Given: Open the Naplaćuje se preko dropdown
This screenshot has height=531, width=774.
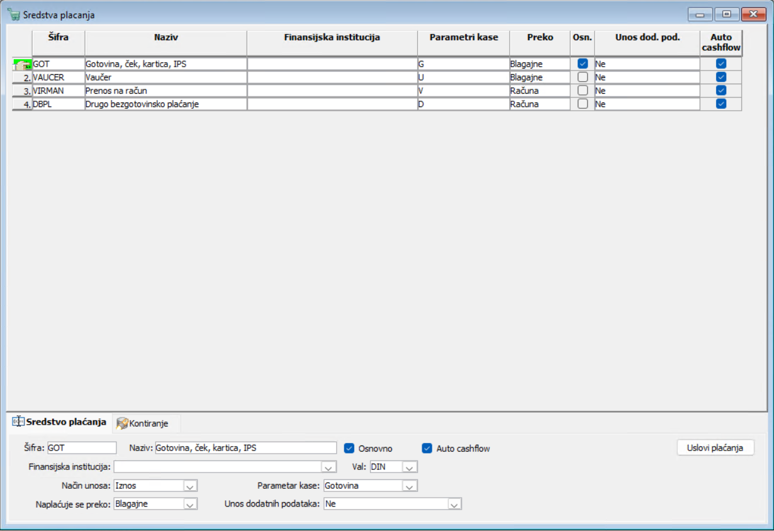Looking at the screenshot, I should coord(190,504).
